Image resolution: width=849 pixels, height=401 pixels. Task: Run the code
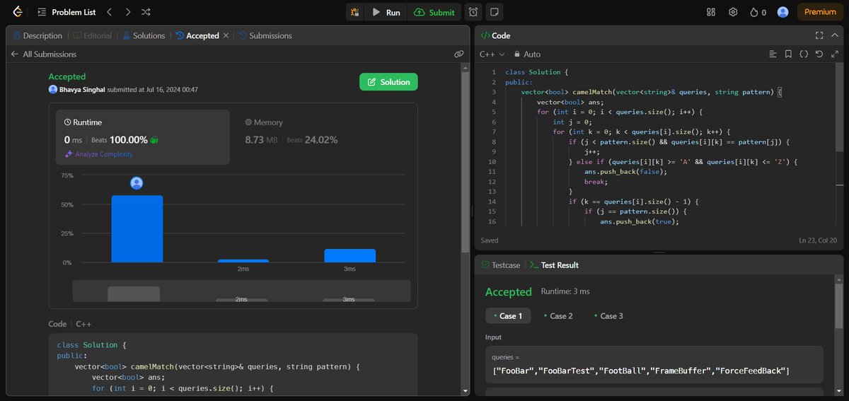point(386,12)
